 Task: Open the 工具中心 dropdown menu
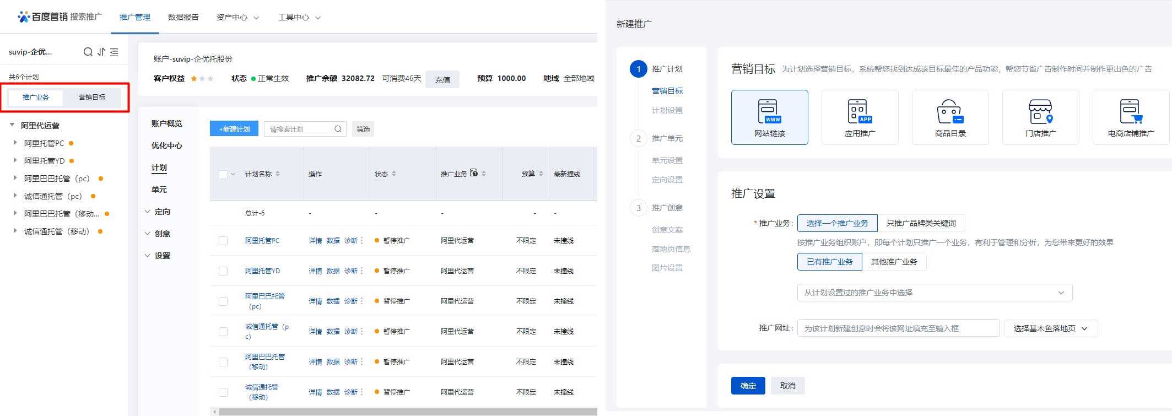[299, 17]
